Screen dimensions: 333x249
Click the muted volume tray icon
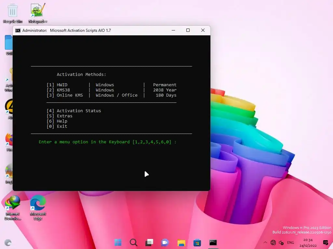(x=281, y=243)
